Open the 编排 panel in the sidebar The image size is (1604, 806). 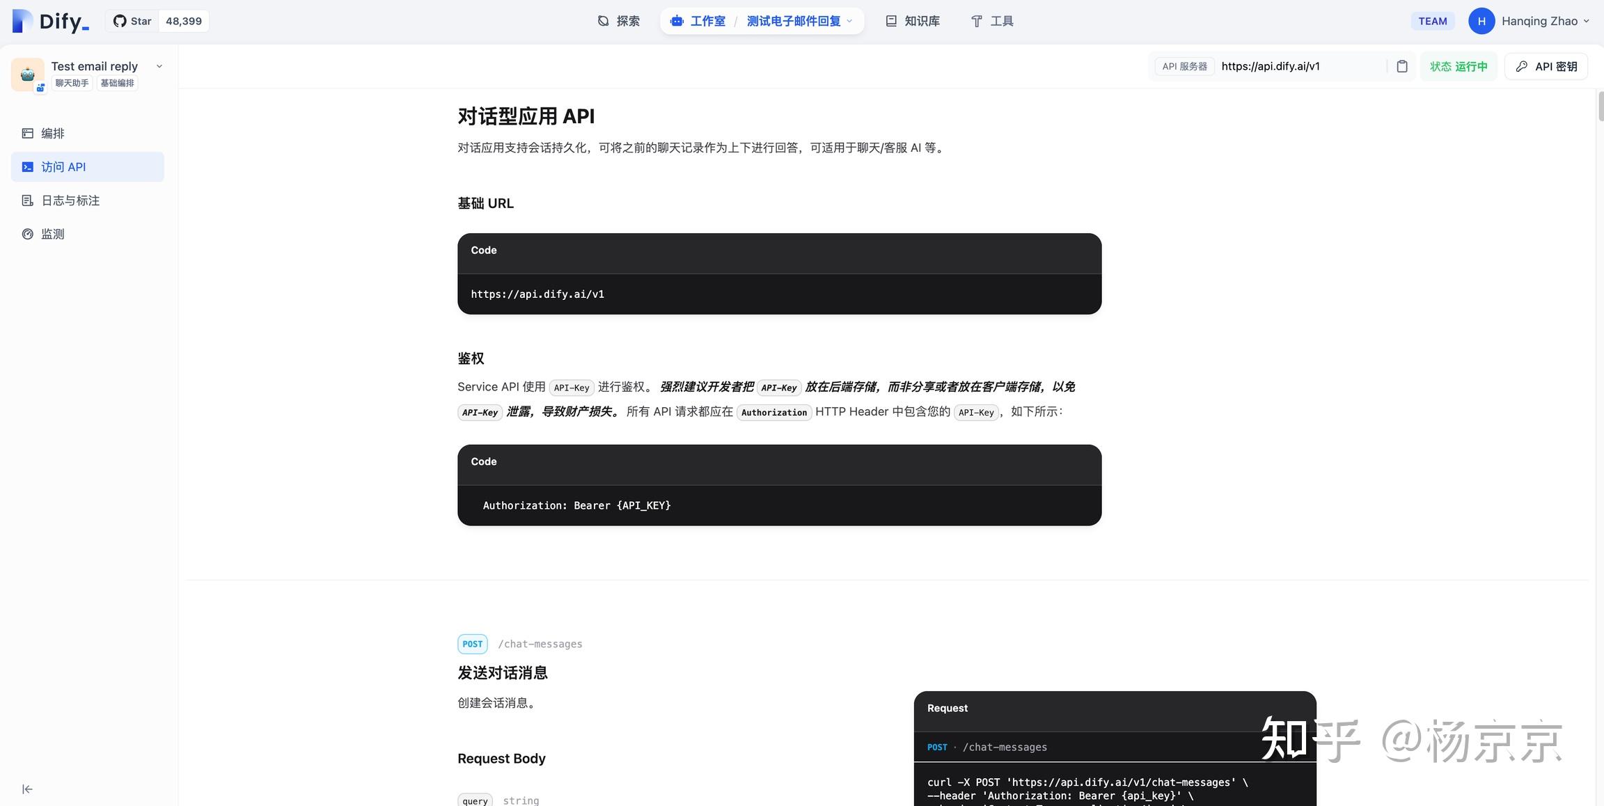(52, 132)
